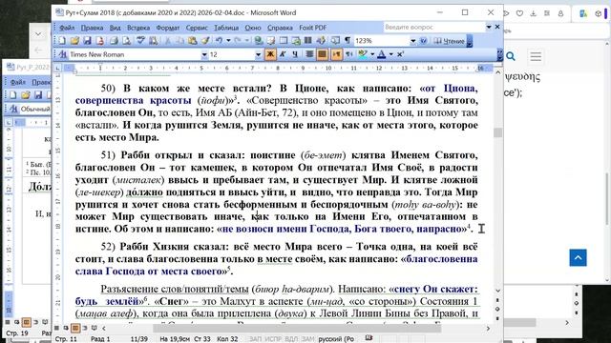
Task: Toggle ИСПР track changes in status bar
Action: [x=273, y=339]
